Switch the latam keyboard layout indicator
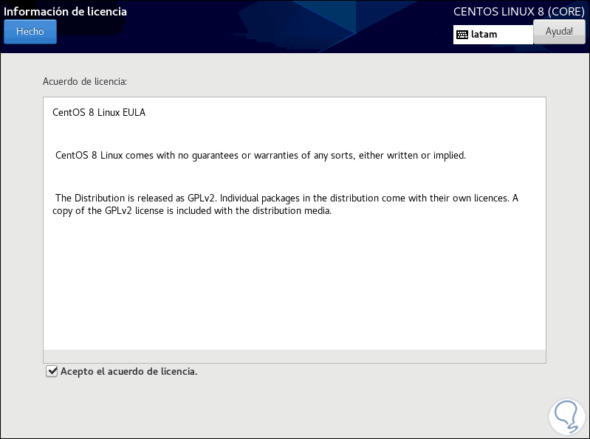Screen dimensions: 590x439 click(x=493, y=35)
